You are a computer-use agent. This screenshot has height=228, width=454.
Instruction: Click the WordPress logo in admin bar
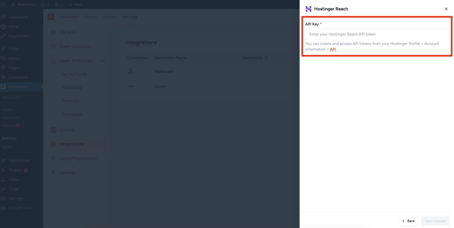pos(4,4)
